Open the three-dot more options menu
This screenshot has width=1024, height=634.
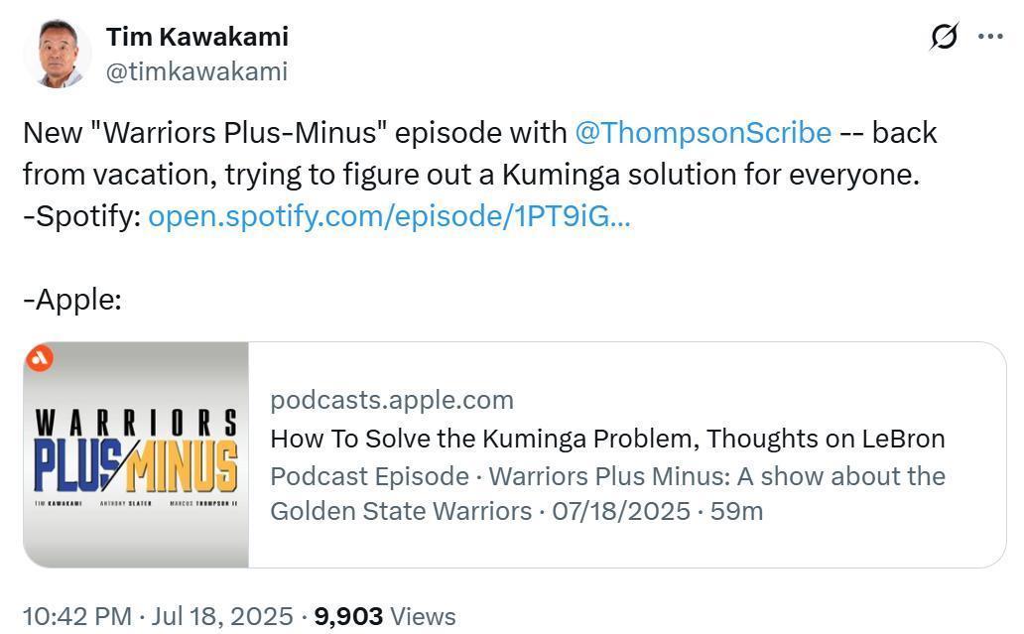pos(990,37)
